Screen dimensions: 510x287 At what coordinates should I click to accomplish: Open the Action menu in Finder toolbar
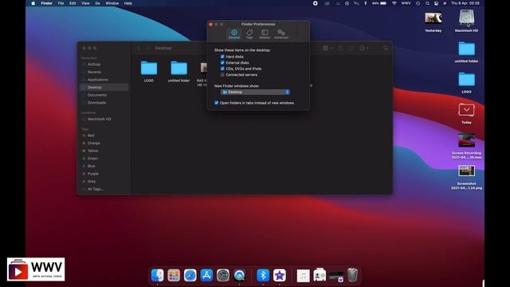[x=363, y=48]
